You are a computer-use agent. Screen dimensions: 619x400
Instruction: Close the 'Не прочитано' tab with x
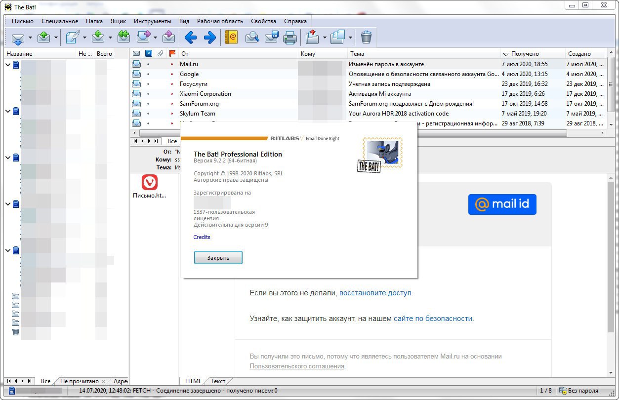click(x=103, y=381)
